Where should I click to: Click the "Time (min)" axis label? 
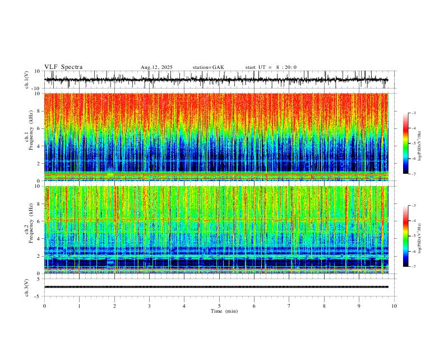(x=224, y=311)
